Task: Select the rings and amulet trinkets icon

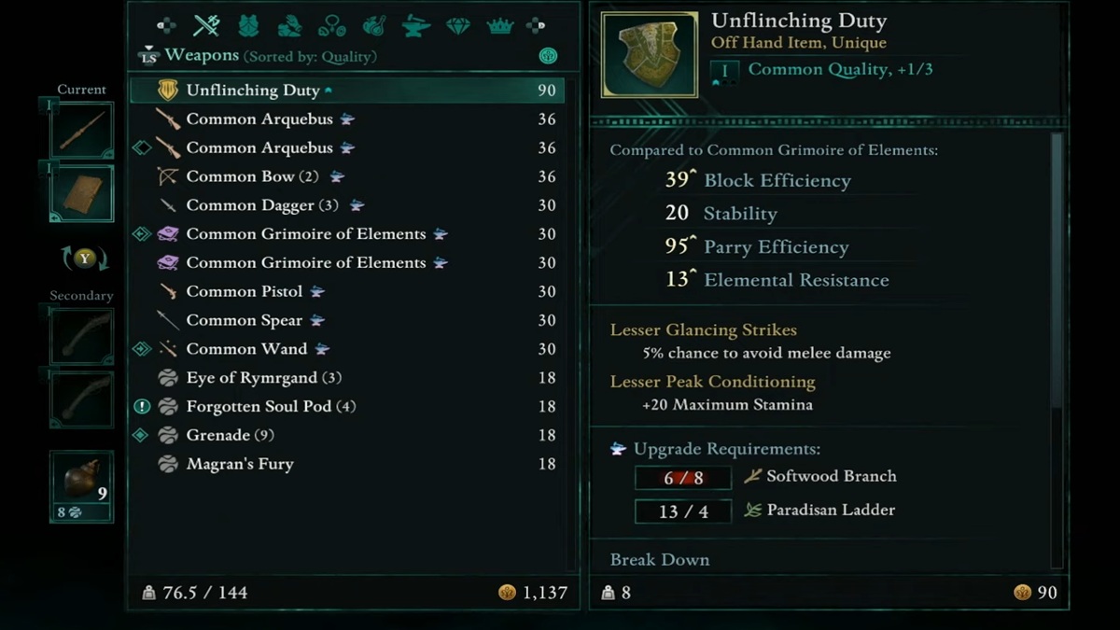Action: (x=331, y=26)
